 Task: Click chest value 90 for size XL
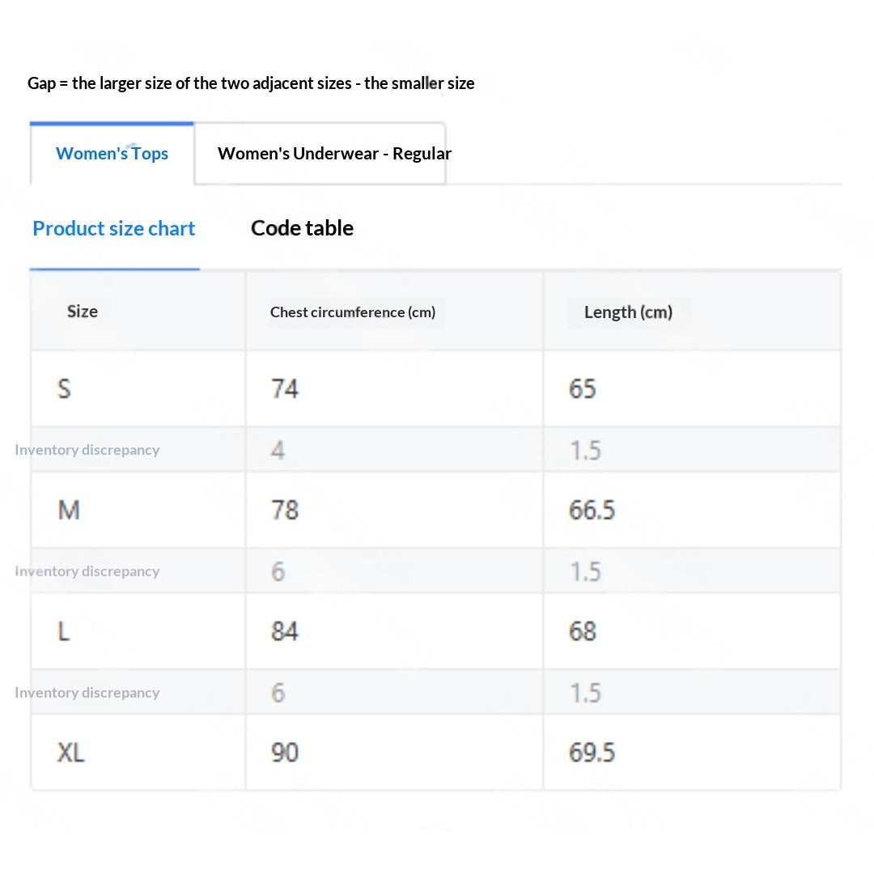point(285,753)
